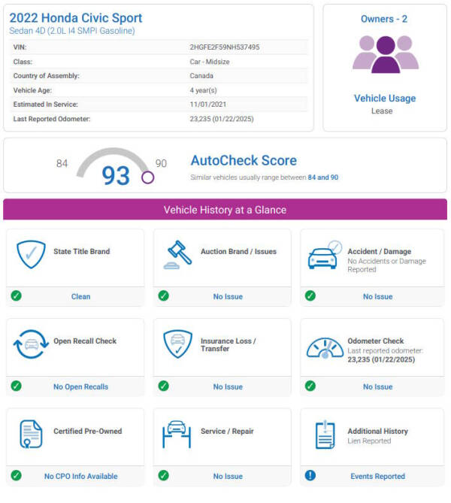Click blue exclamation alert beside Events Reported
This screenshot has height=503, width=451.
point(310,475)
